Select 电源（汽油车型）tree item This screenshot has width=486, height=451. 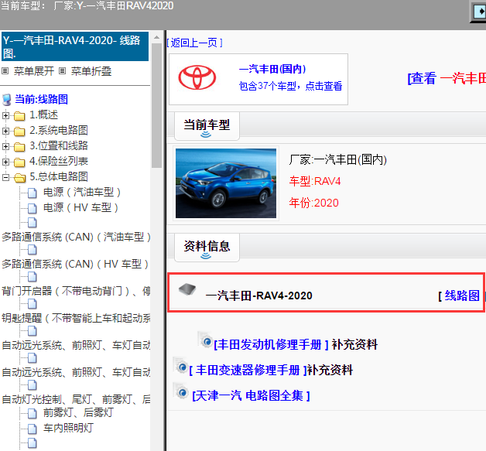coord(82,192)
